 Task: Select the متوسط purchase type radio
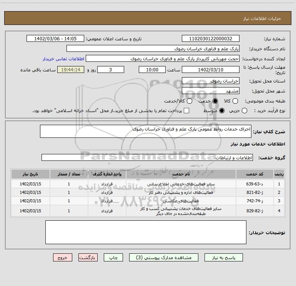(x=222, y=111)
